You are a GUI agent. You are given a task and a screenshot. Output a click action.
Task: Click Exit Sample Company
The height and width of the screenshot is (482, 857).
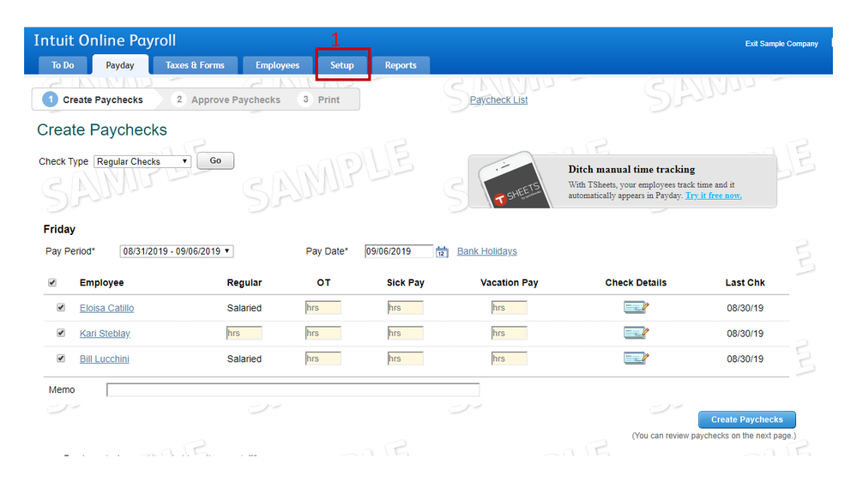coord(782,44)
